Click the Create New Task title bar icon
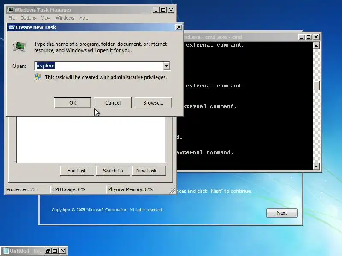Viewport: 342px width, 256px height. pos(12,27)
